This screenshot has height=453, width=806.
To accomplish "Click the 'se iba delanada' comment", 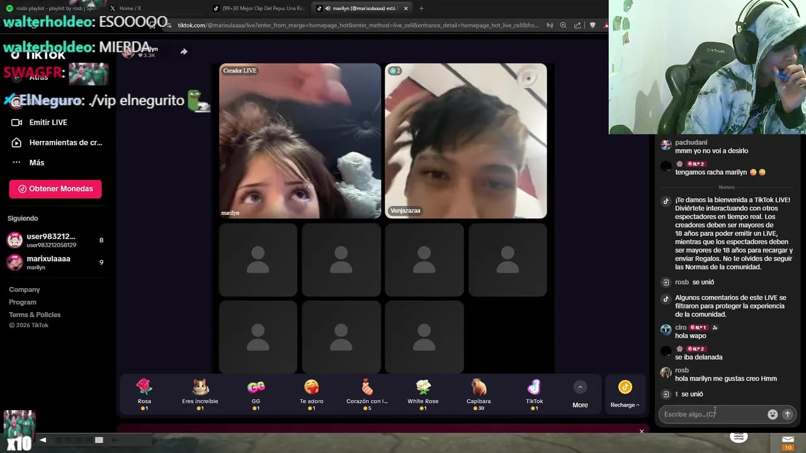I will (x=698, y=357).
